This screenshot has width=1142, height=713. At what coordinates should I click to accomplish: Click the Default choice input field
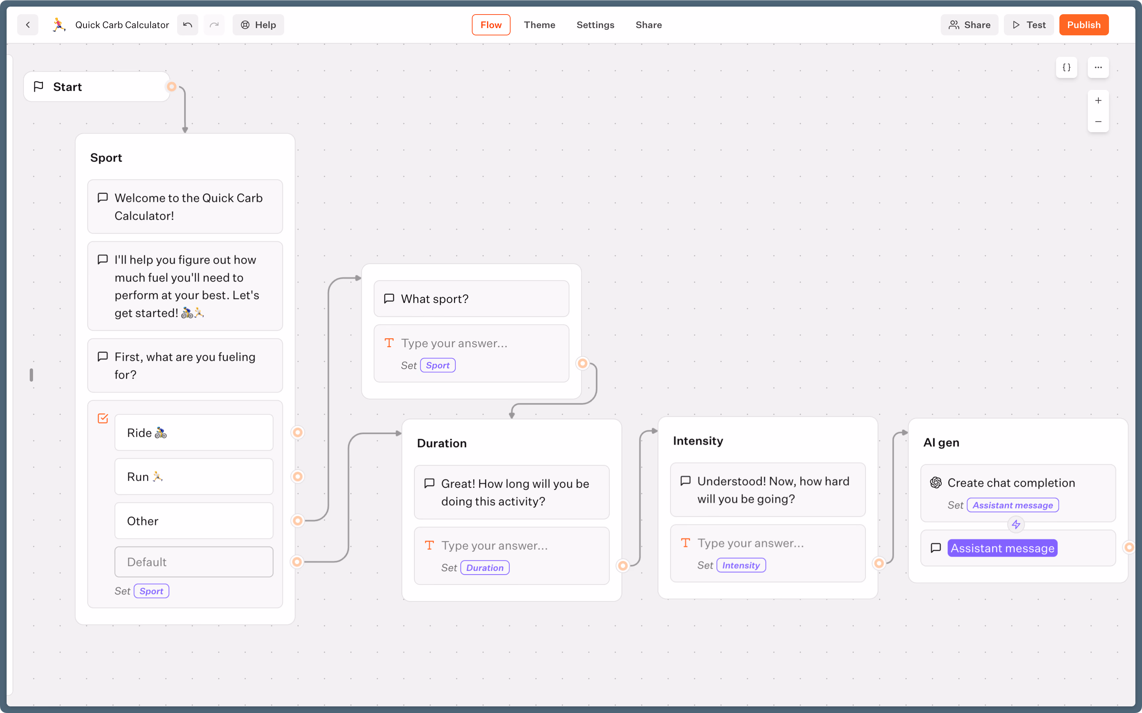(193, 562)
